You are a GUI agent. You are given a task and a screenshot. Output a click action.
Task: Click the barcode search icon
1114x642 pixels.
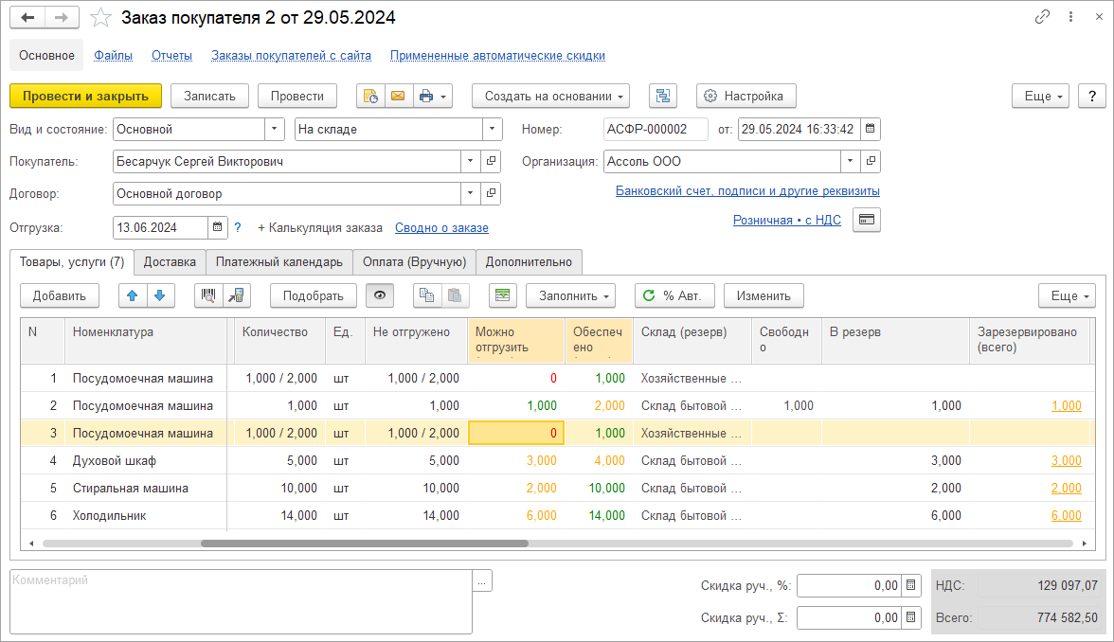point(208,295)
